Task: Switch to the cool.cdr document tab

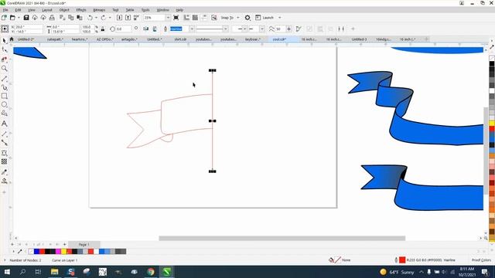Action: 279,39
